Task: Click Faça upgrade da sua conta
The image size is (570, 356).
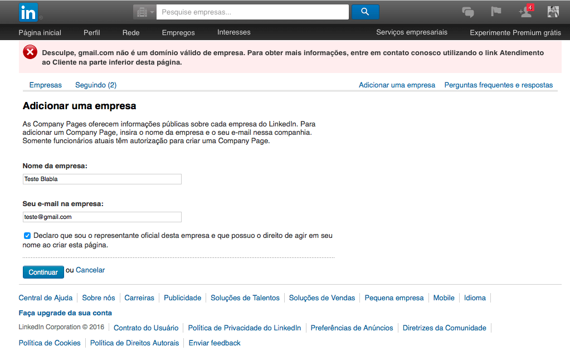Action: (x=65, y=313)
